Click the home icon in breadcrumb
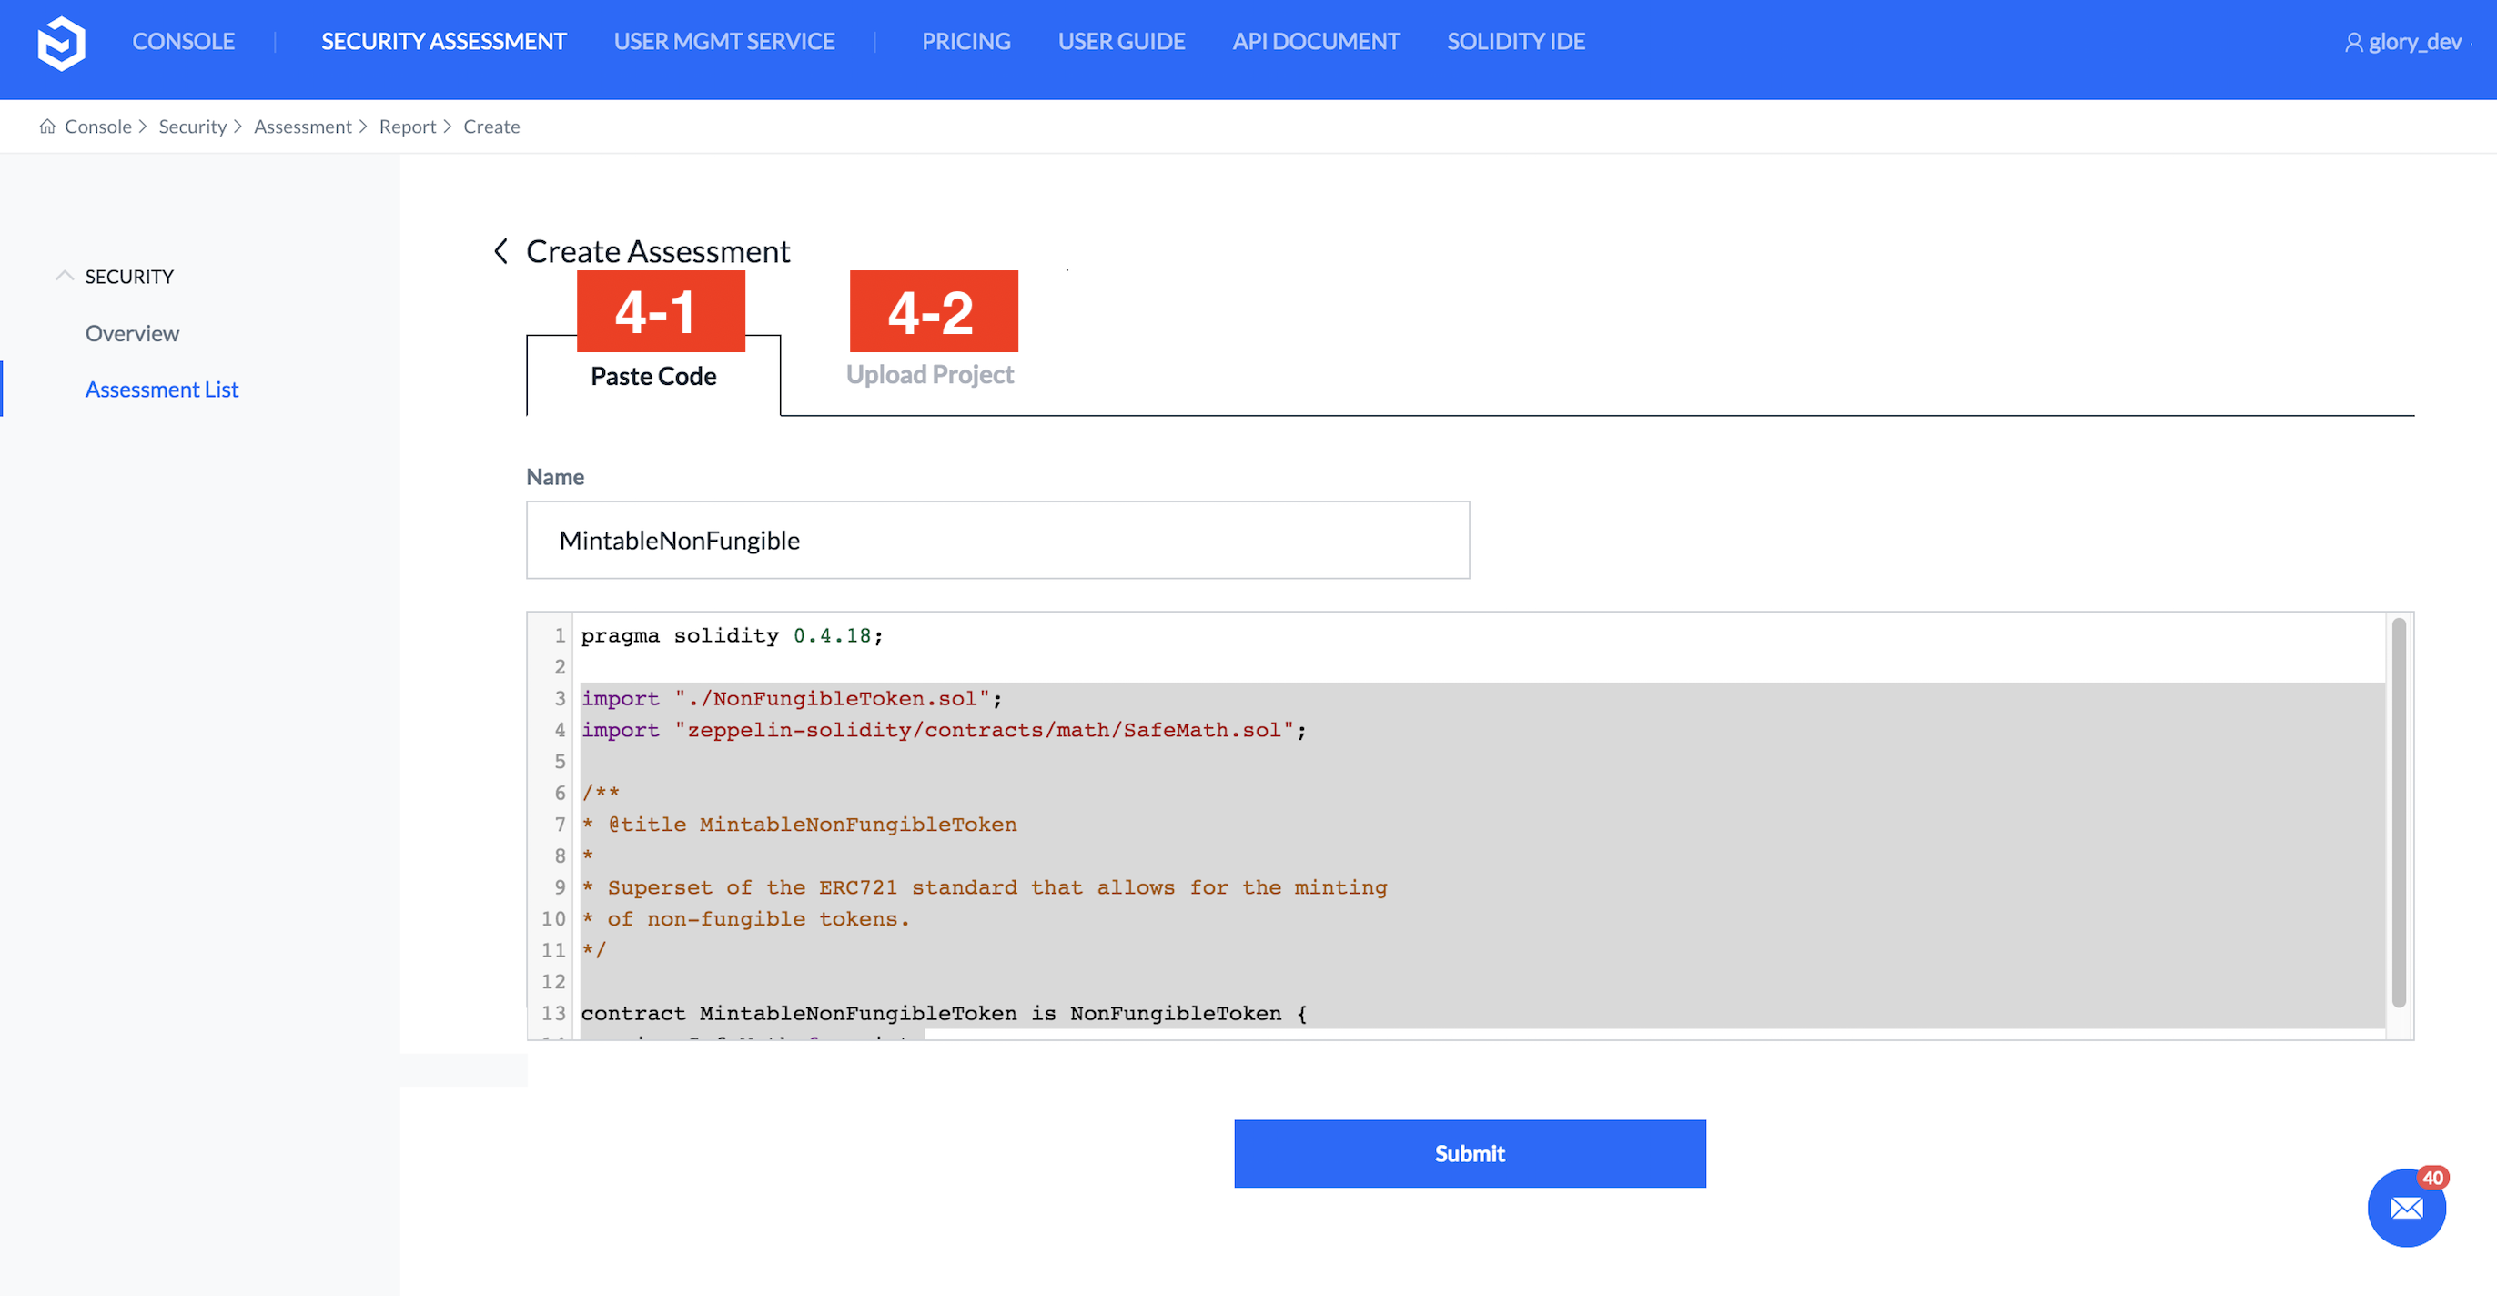 pyautogui.click(x=46, y=127)
